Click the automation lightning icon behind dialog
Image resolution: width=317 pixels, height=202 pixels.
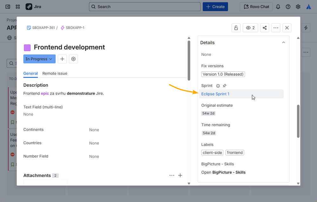(x=306, y=28)
